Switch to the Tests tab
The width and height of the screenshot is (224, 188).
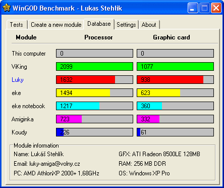coord(17,25)
